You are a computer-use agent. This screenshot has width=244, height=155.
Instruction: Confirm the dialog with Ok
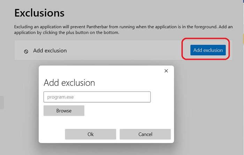tap(90, 134)
